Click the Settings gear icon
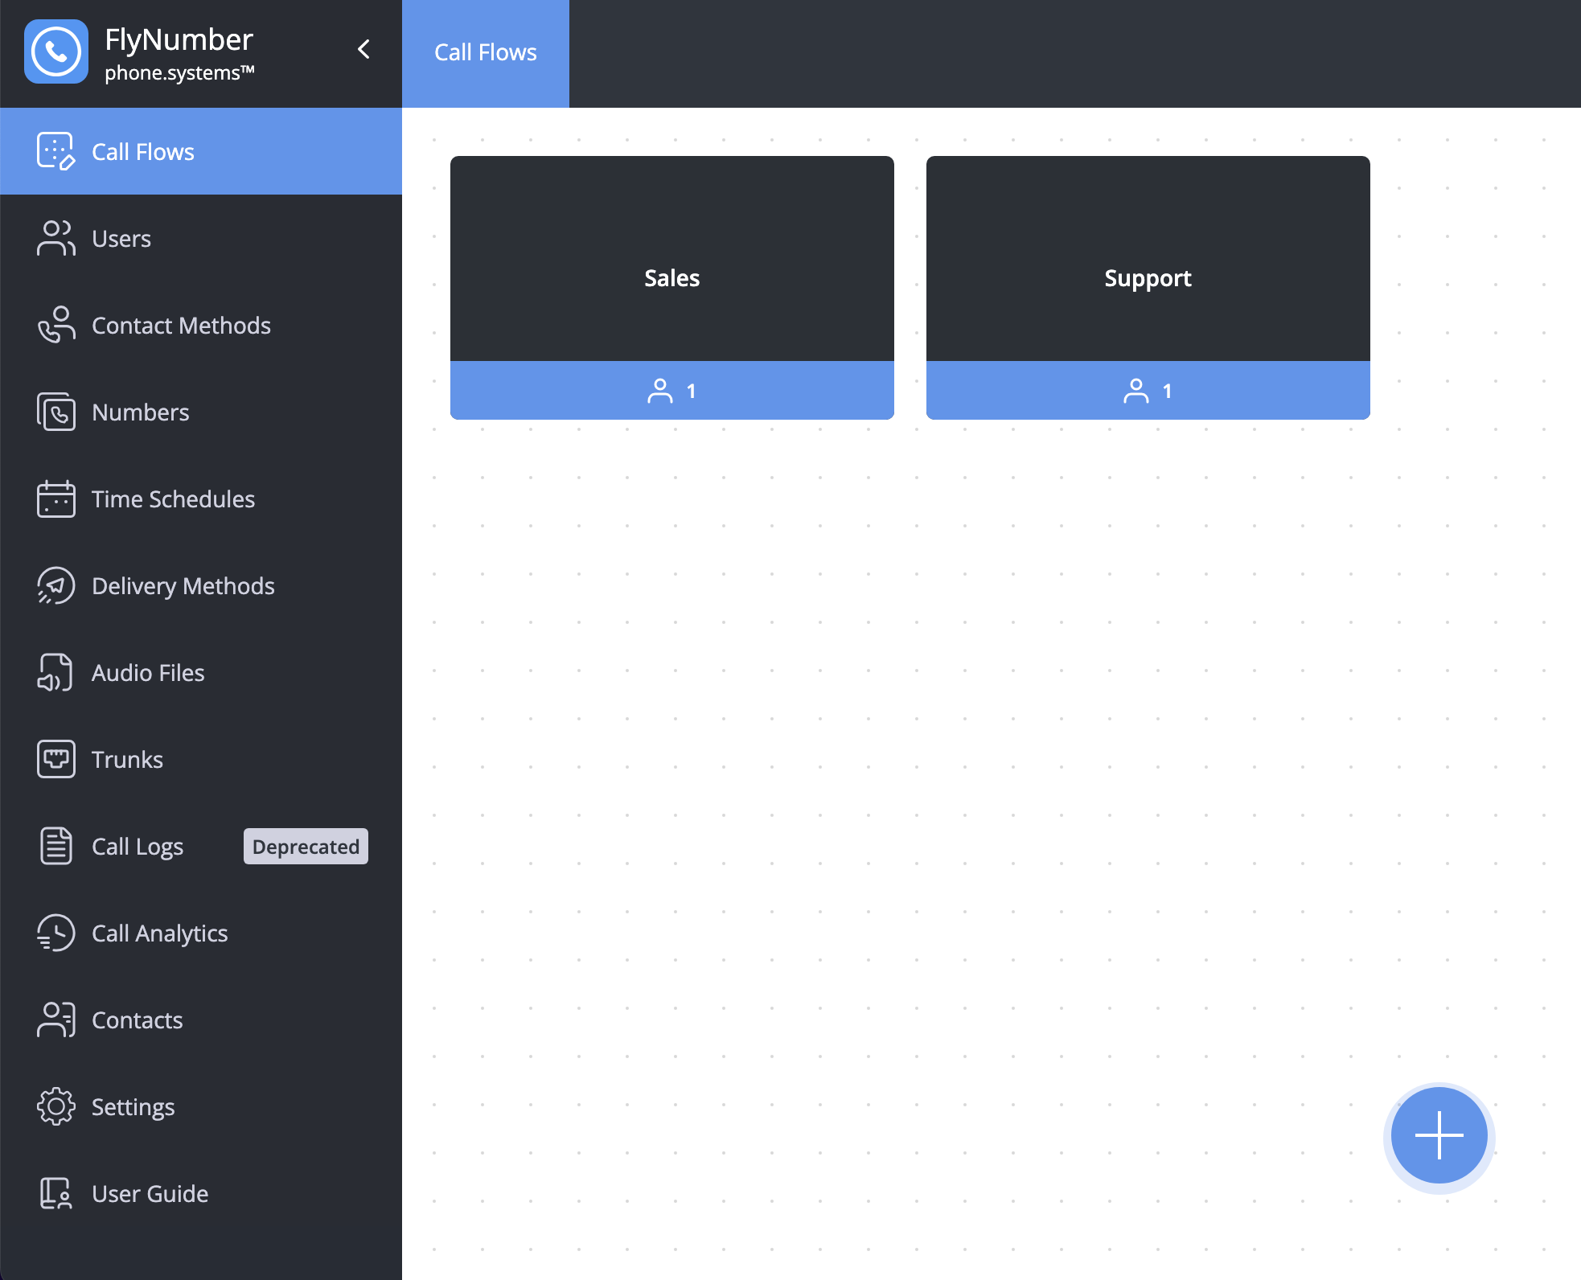1581x1280 pixels. pos(56,1106)
